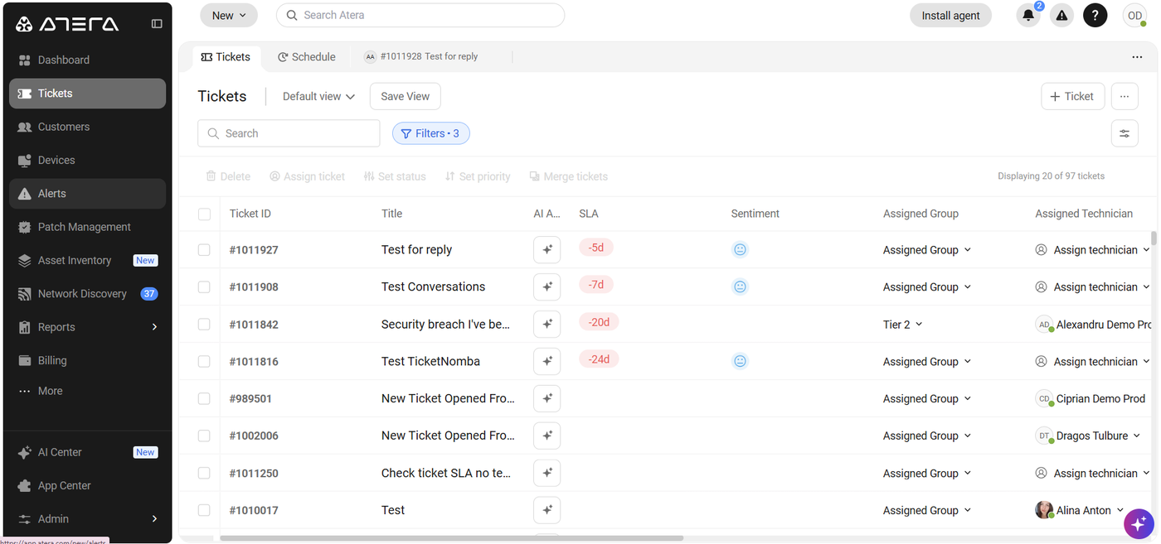The height and width of the screenshot is (544, 1161).
Task: Click AI action icon for Test Conversations
Action: click(547, 286)
